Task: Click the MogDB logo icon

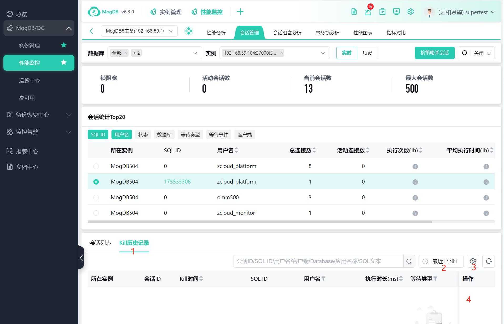Action: click(x=94, y=12)
